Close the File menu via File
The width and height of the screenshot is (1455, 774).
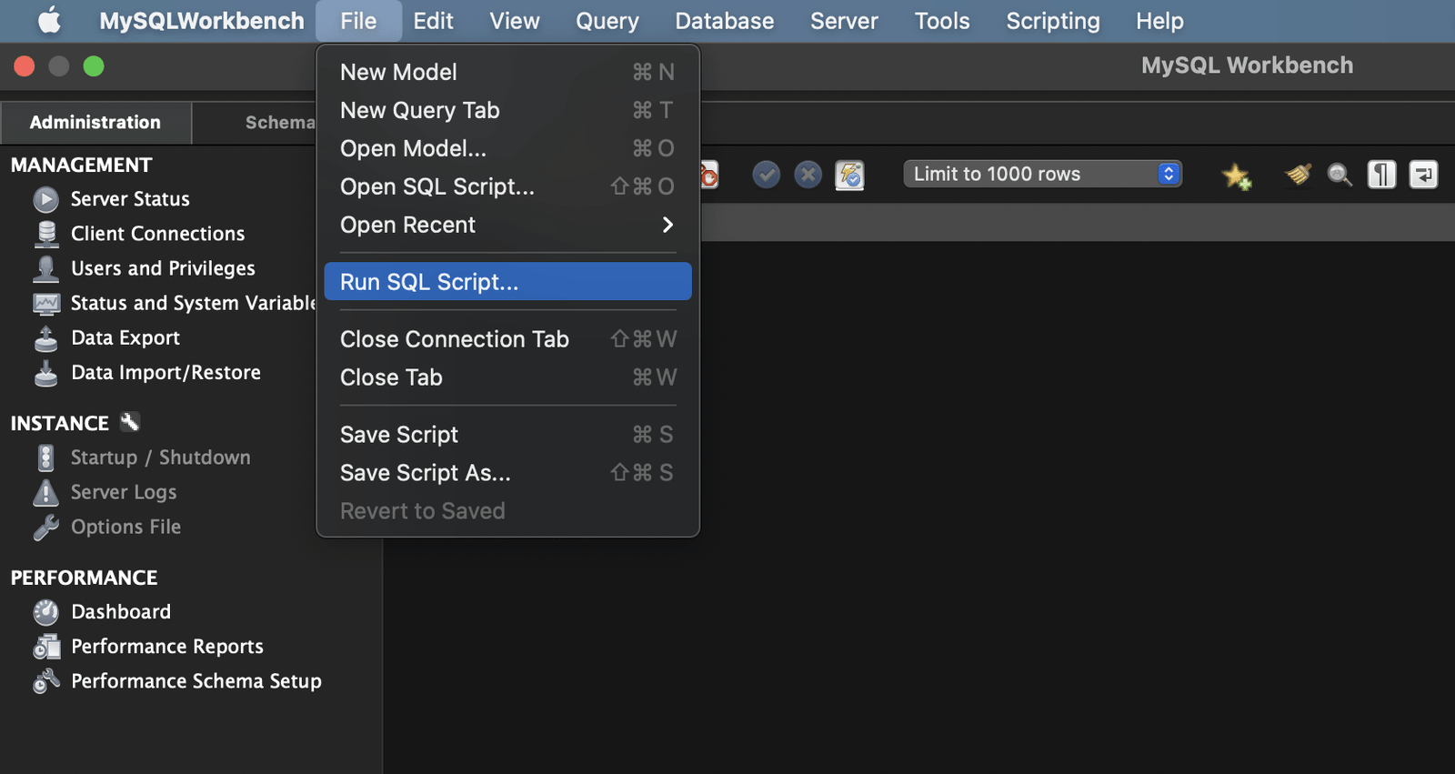pyautogui.click(x=358, y=21)
